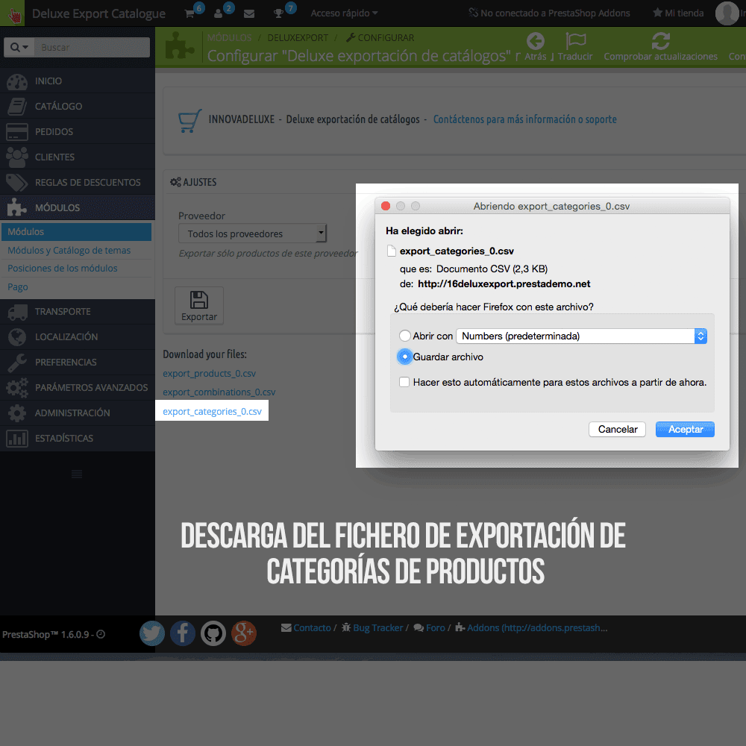Open the MÓDULOS menu
The width and height of the screenshot is (746, 746).
click(78, 207)
